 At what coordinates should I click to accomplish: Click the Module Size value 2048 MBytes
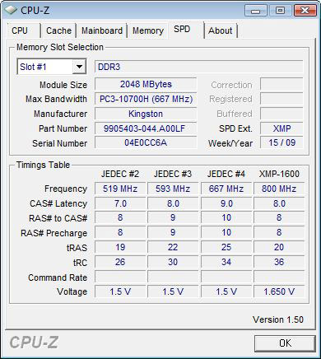click(x=146, y=84)
